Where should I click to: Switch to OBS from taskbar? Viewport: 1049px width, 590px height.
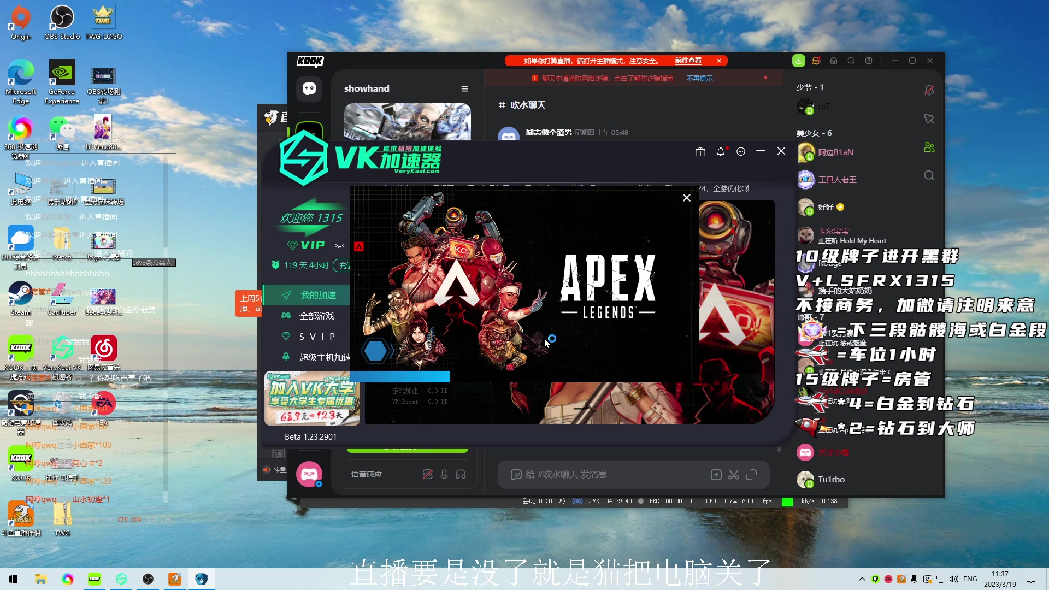(x=148, y=579)
